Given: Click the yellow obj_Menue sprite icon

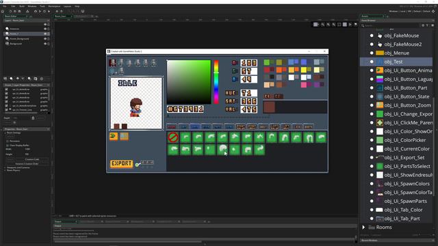Looking at the screenshot, I should (380, 53).
